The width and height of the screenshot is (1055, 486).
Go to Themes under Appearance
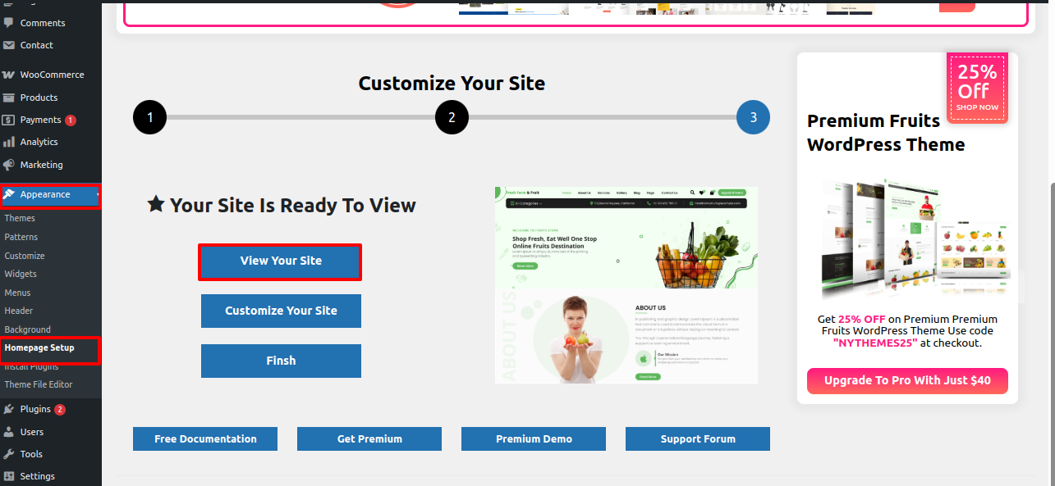pyautogui.click(x=20, y=218)
